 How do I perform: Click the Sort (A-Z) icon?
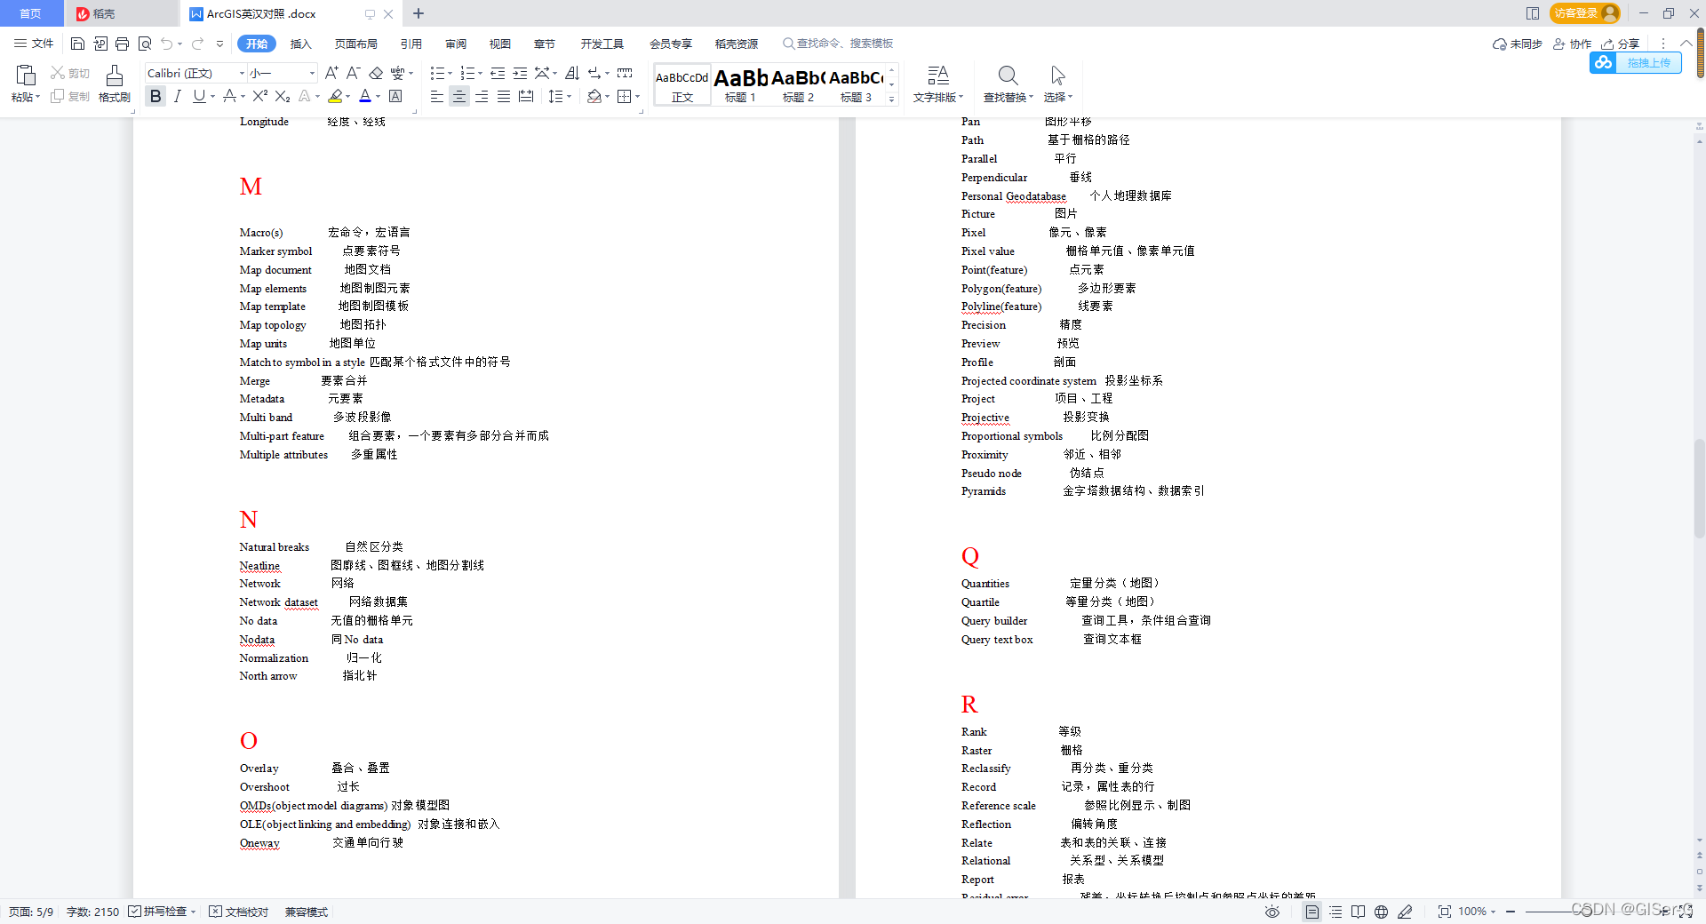pyautogui.click(x=572, y=73)
